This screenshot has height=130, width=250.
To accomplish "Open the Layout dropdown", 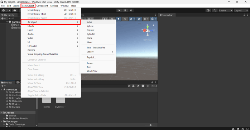I will (x=241, y=10).
